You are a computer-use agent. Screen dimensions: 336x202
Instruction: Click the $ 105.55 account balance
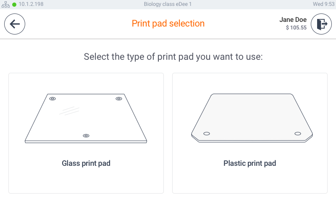pyautogui.click(x=296, y=28)
